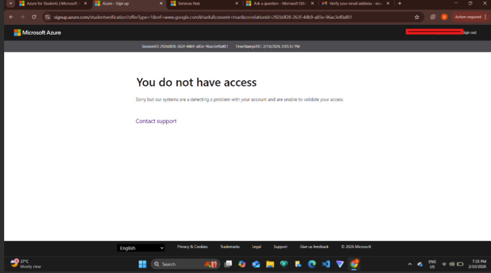The height and width of the screenshot is (273, 491).
Task: Open the clock and date panel
Action: tap(477, 264)
